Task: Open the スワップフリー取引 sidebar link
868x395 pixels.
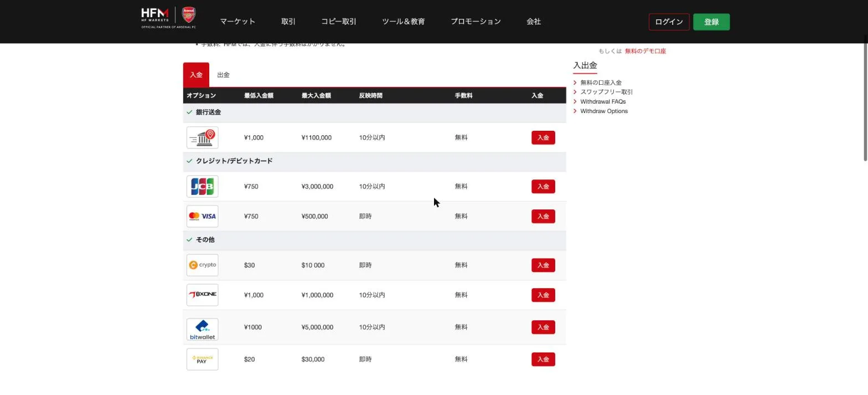Action: 607,93
